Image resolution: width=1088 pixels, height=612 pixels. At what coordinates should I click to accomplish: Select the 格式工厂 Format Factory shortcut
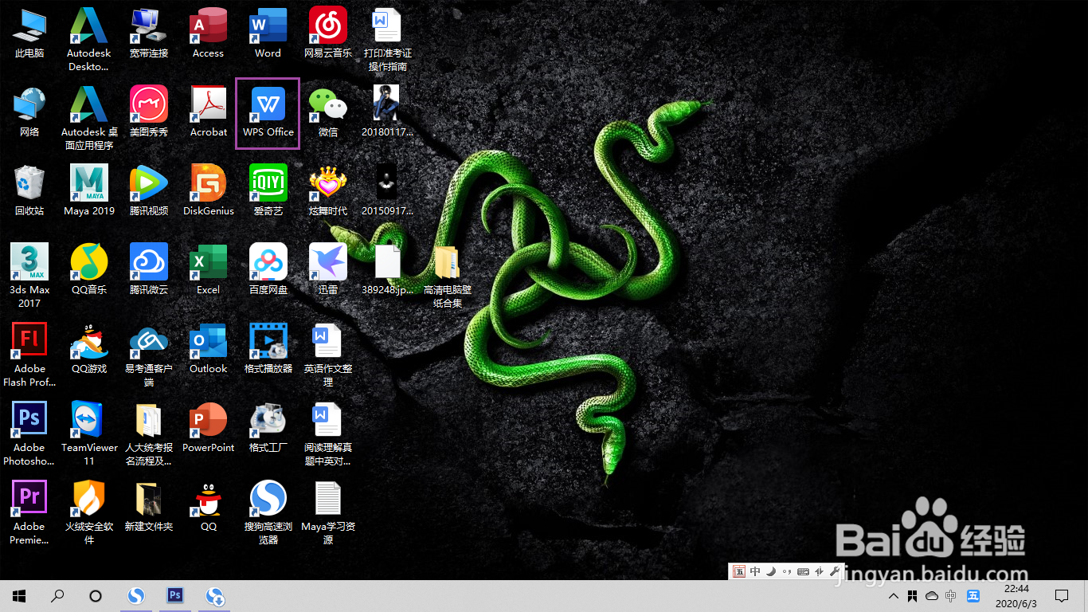tap(268, 428)
